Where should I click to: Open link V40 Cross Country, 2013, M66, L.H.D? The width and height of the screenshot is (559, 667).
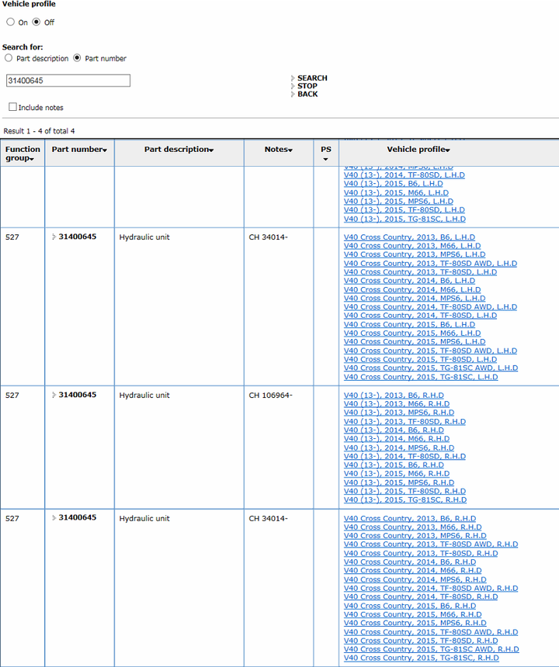(x=412, y=246)
